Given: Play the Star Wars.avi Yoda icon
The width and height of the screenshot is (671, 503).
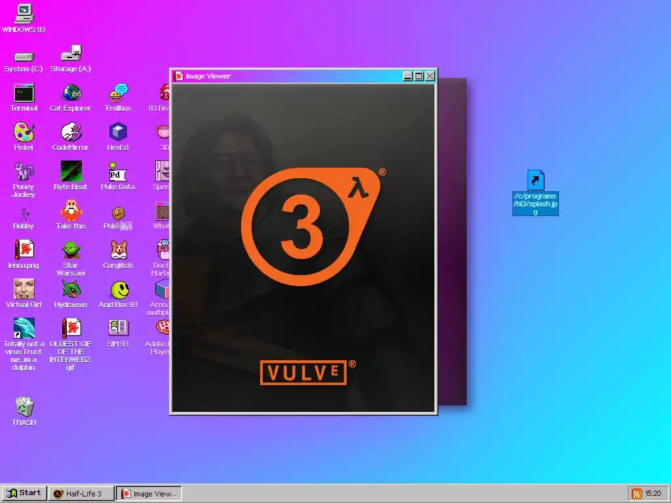Looking at the screenshot, I should 71,250.
